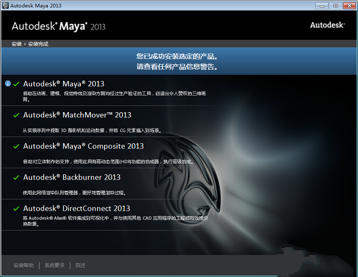358x277 pixels.
Task: Click the Autodesk Maya 2013 header logo
Action: [58, 26]
